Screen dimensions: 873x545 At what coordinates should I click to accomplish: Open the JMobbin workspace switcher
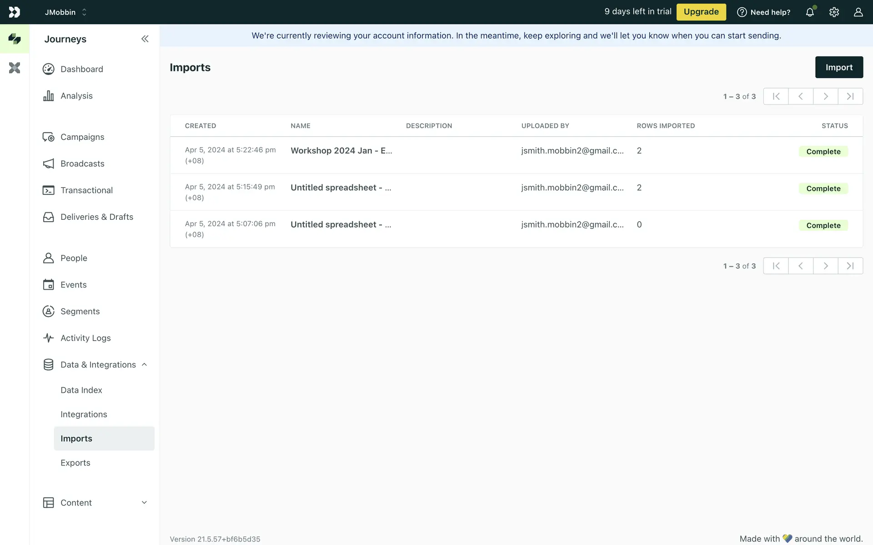click(65, 12)
